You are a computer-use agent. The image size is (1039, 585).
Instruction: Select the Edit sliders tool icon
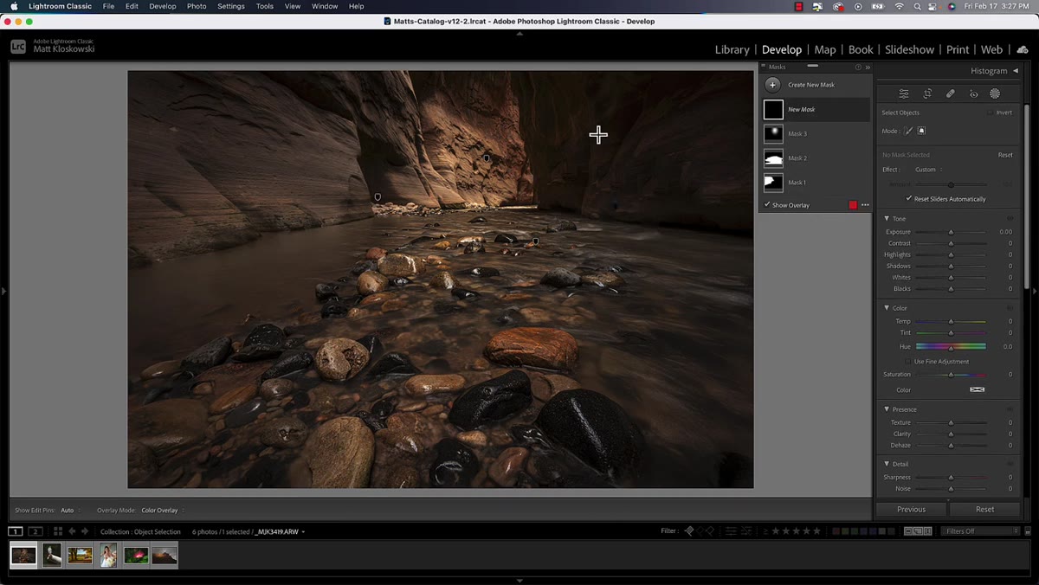coord(904,93)
